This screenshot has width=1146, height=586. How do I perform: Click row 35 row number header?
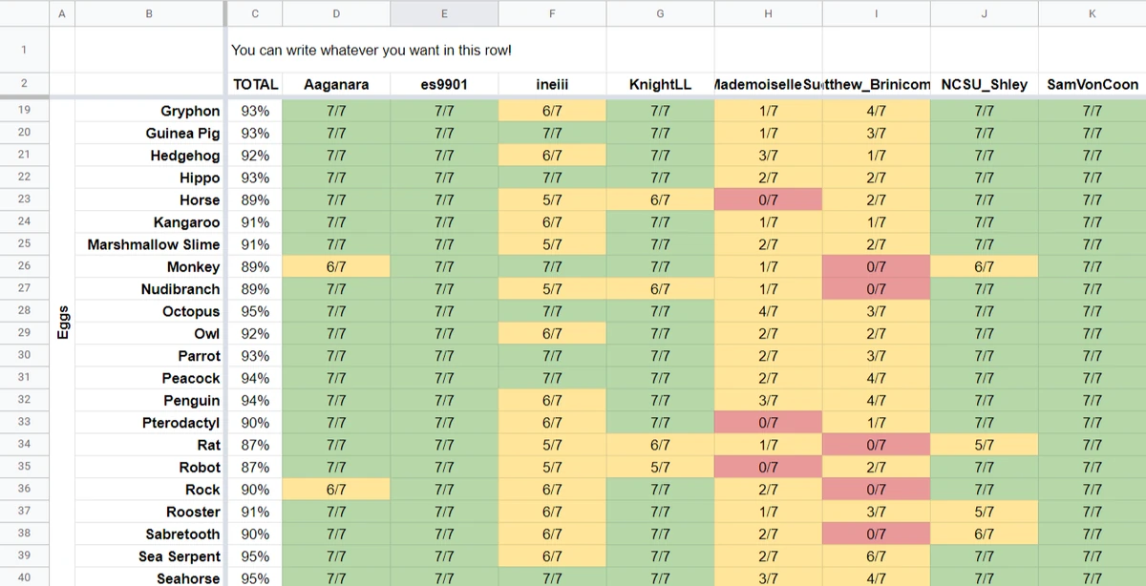[x=23, y=468]
